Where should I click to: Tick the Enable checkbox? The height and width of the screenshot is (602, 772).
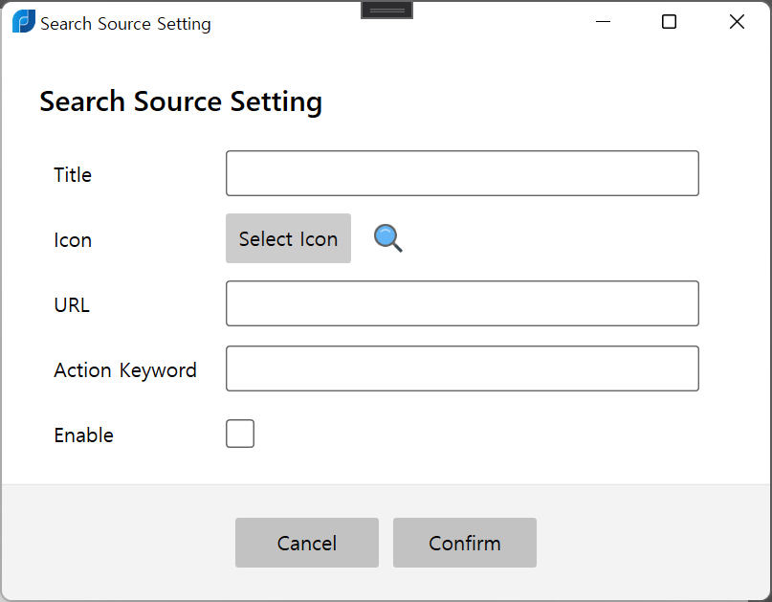coord(240,434)
